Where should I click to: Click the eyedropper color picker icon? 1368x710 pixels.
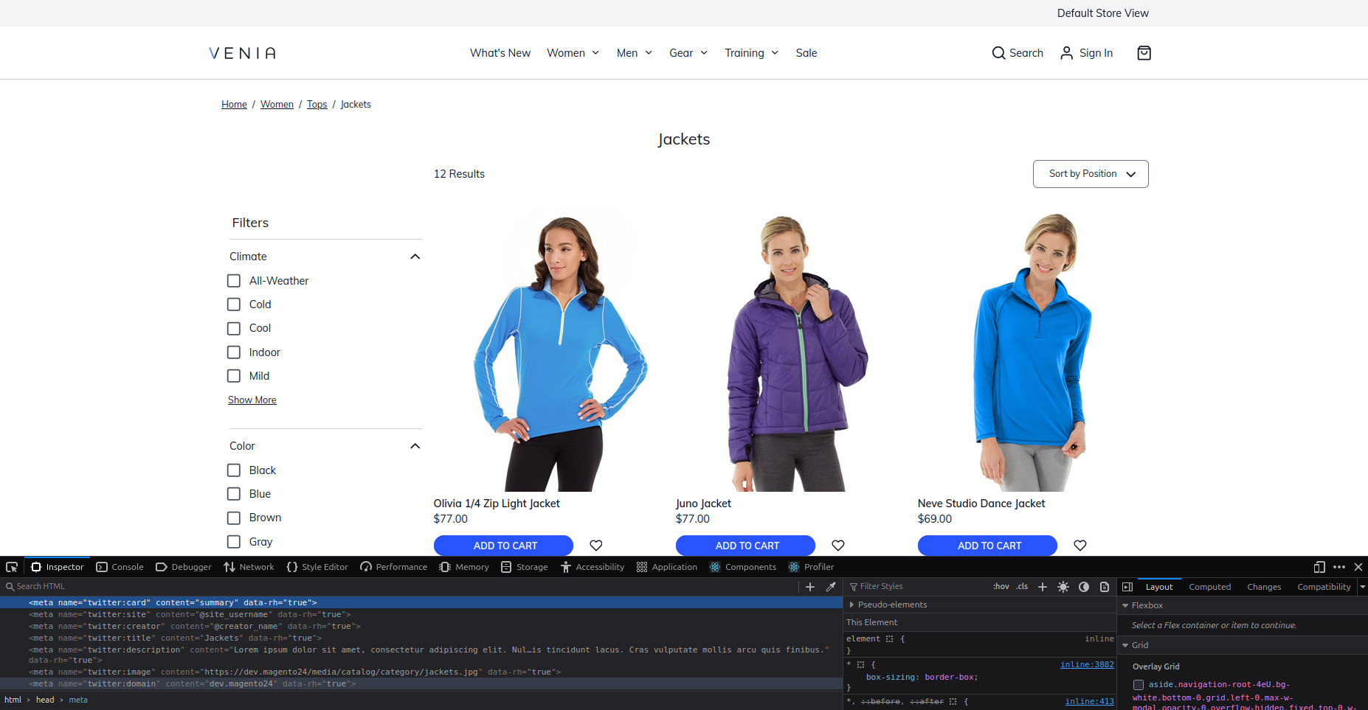(831, 587)
